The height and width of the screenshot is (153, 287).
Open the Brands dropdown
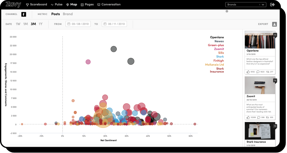coord(246,5)
